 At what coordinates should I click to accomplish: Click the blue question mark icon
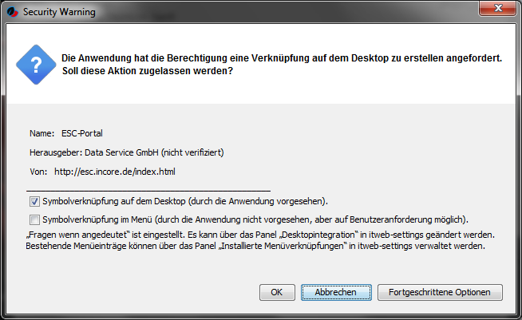[36, 65]
